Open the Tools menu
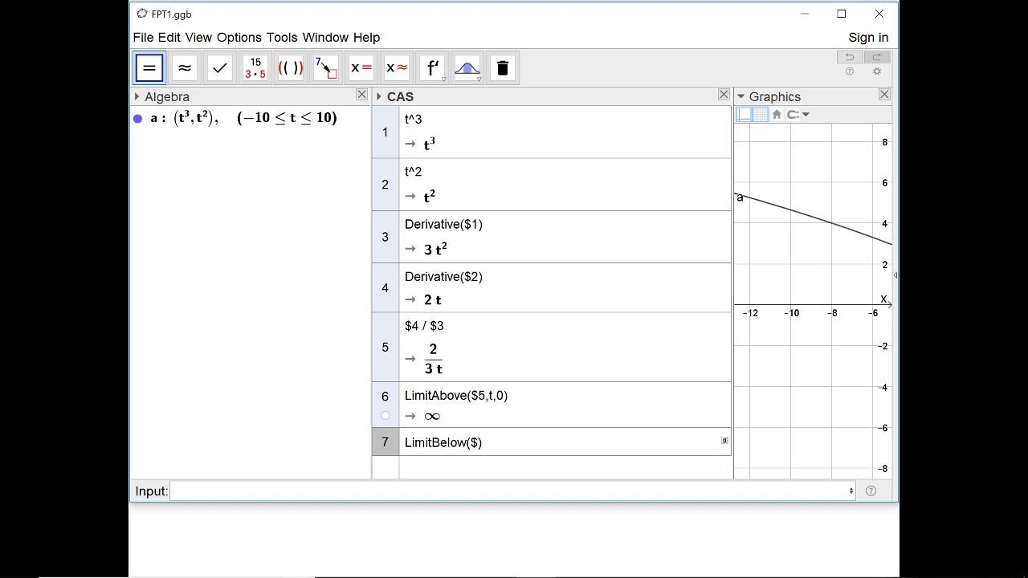1028x578 pixels. [x=282, y=38]
